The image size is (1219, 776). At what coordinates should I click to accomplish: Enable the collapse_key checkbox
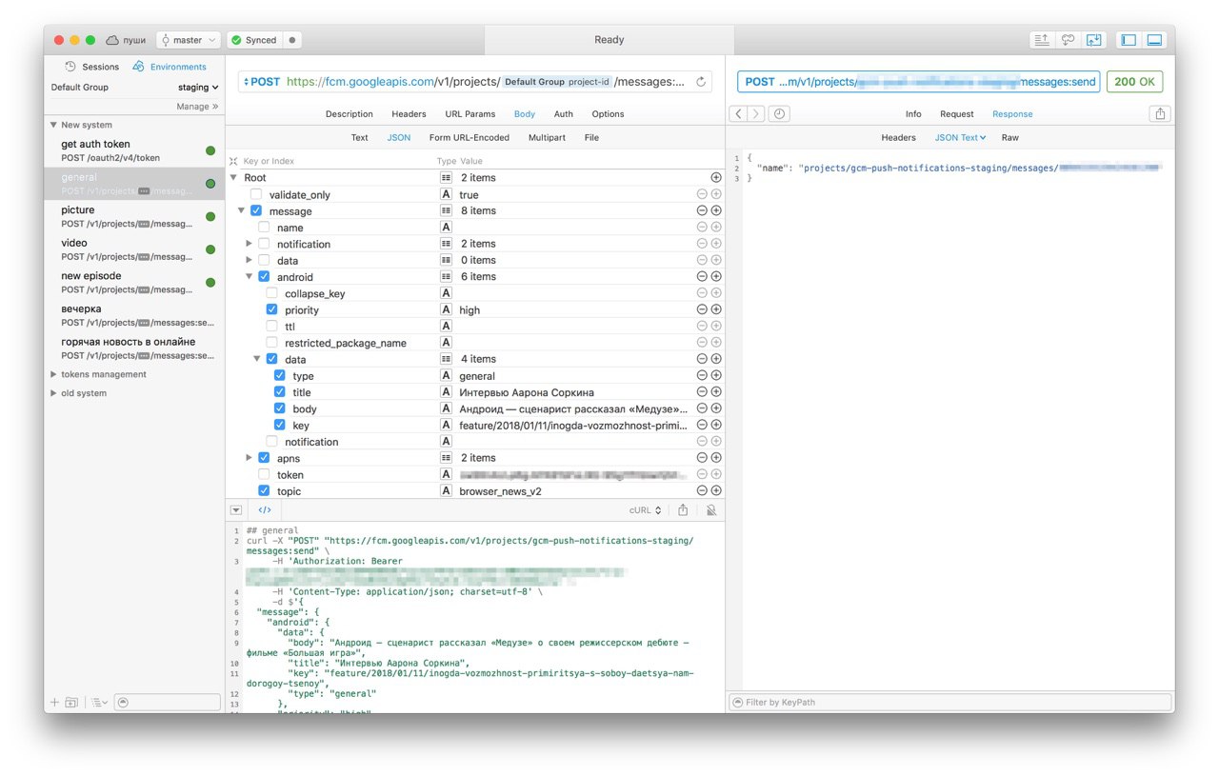[x=271, y=293]
